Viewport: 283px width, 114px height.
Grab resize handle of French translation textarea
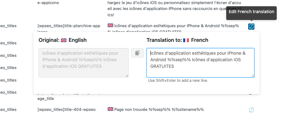(253, 76)
